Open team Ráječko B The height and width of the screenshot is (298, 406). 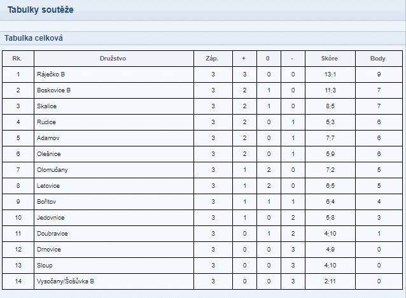tap(51, 74)
